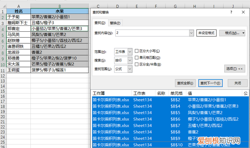Select row 11 header
The width and height of the screenshot is (250, 148).
pyautogui.click(x=3, y=70)
